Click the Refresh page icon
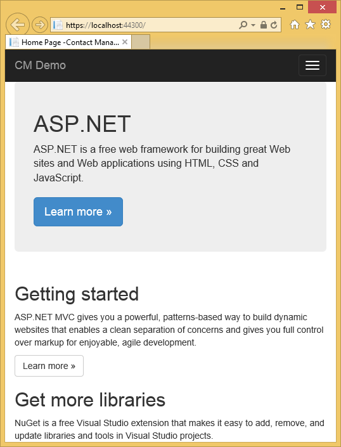Viewport: 341px width, 447px height. point(274,25)
